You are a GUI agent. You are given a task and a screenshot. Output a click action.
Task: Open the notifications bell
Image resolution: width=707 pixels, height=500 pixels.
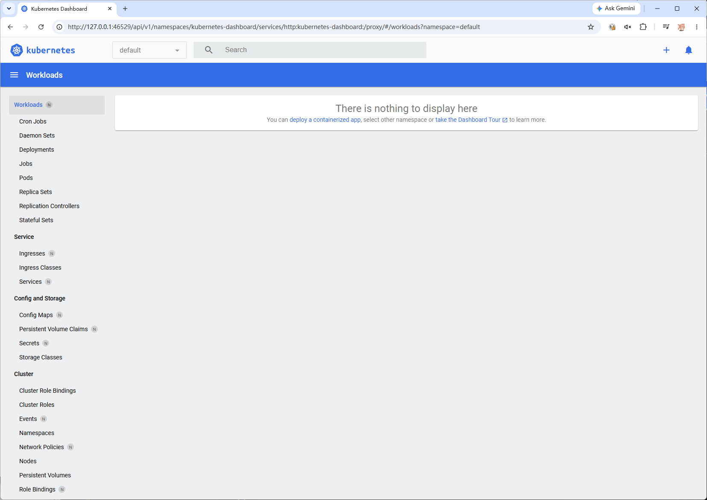tap(689, 50)
